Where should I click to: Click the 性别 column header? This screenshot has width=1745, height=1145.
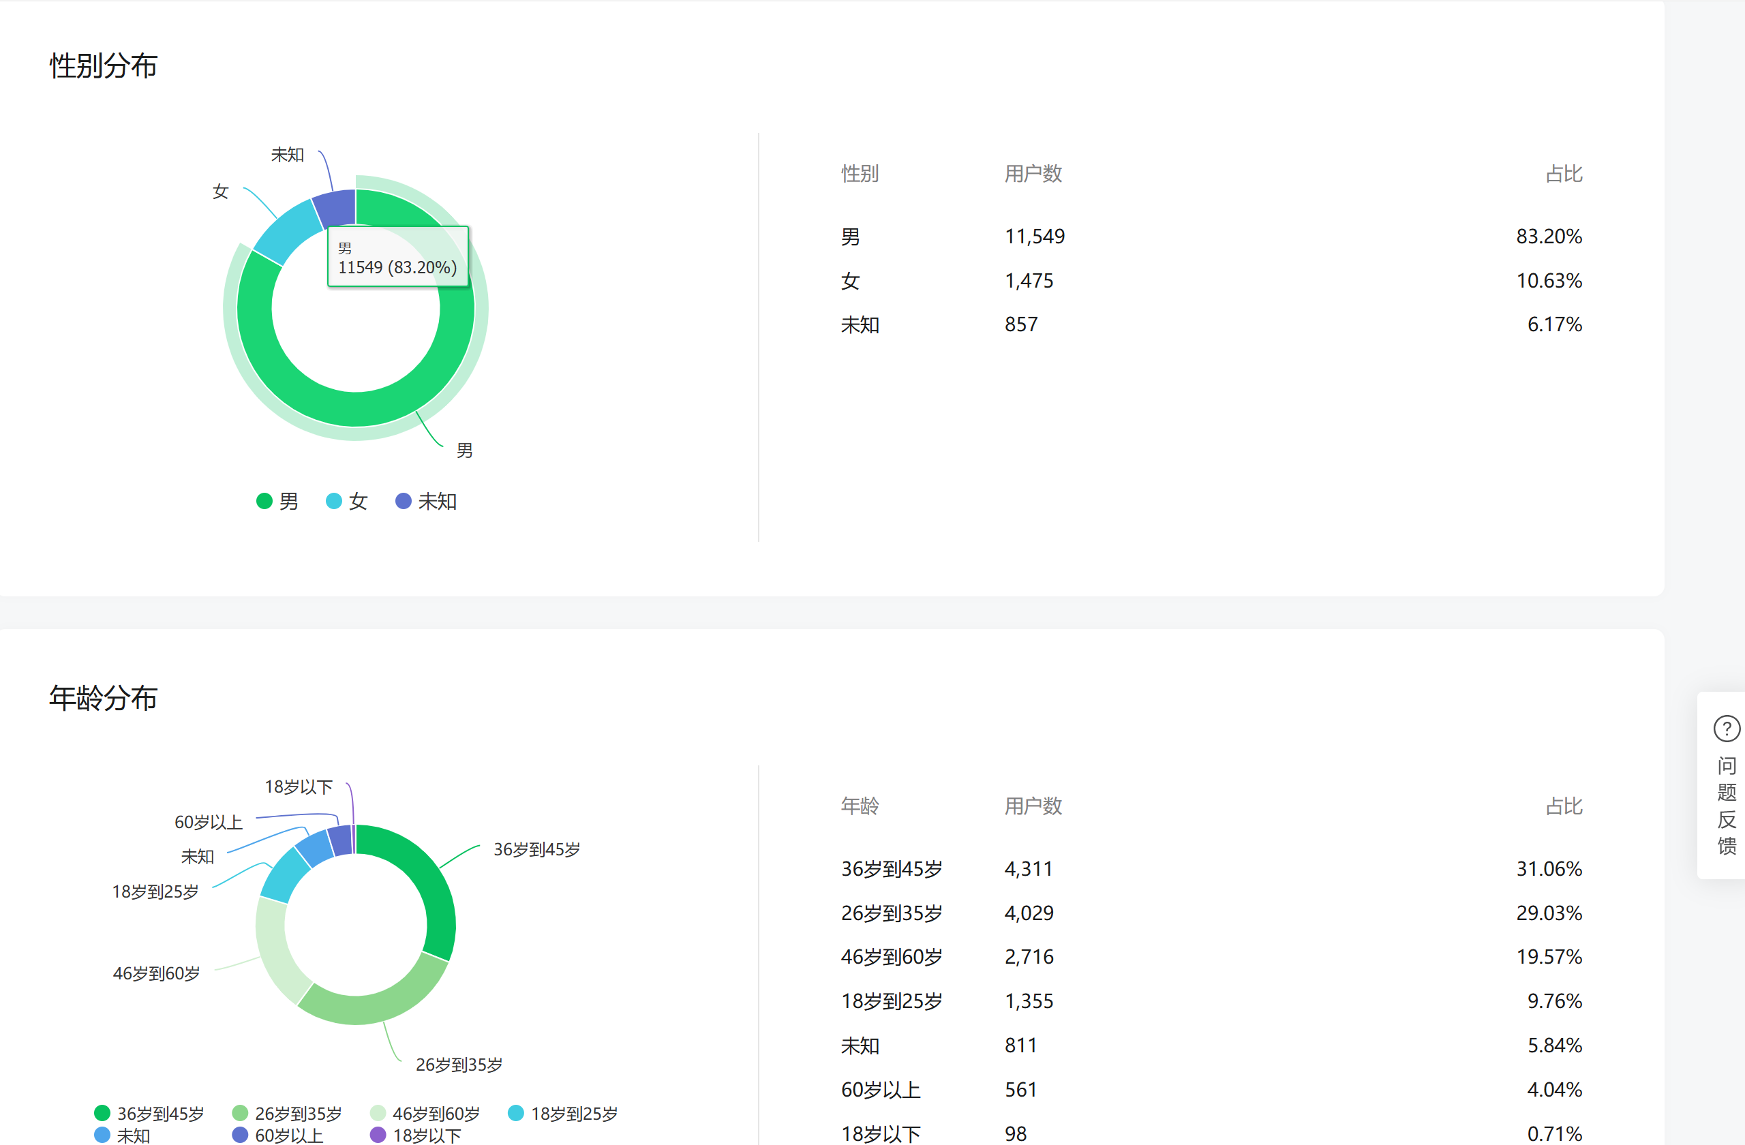pos(860,174)
